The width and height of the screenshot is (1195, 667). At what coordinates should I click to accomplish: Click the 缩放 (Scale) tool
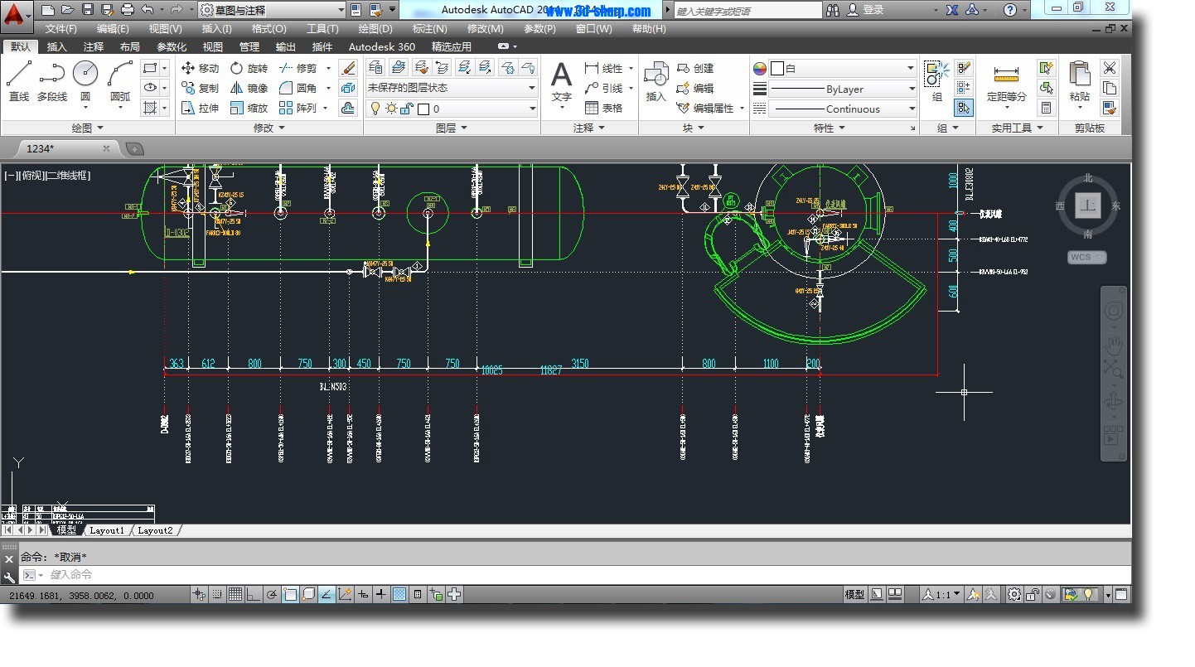click(x=249, y=108)
